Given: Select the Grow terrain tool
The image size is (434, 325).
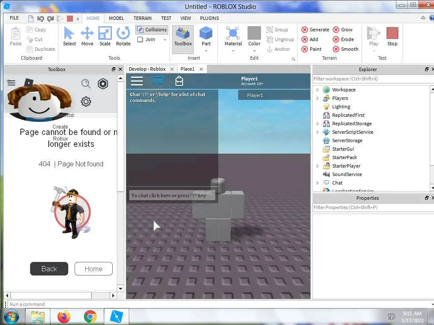Looking at the screenshot, I should click(342, 30).
